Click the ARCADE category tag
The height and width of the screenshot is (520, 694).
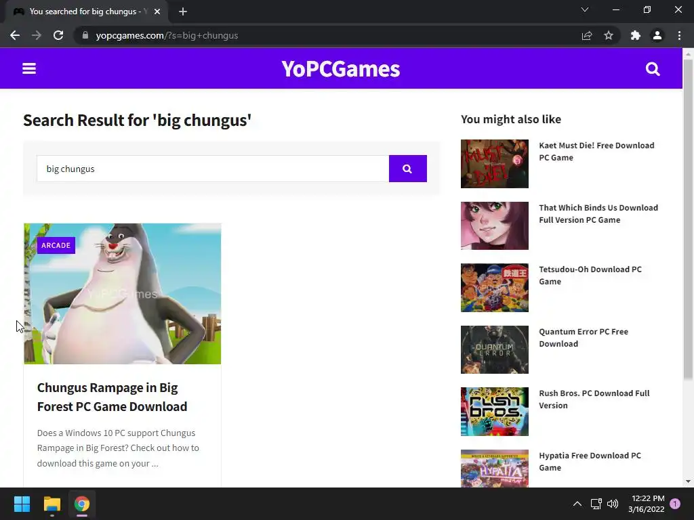click(x=56, y=245)
